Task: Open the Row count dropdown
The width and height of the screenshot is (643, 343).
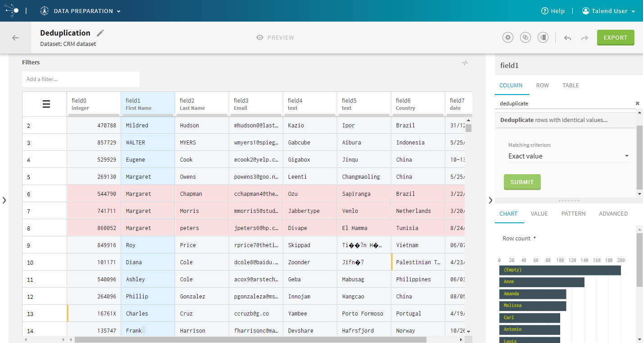Action: (x=519, y=239)
